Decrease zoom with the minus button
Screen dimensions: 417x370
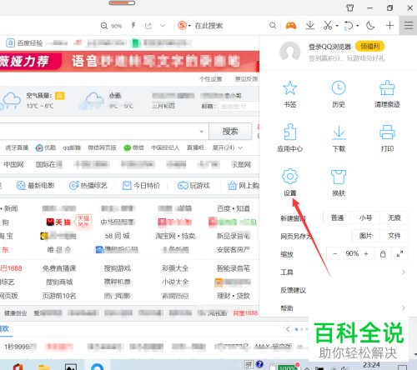[335, 253]
